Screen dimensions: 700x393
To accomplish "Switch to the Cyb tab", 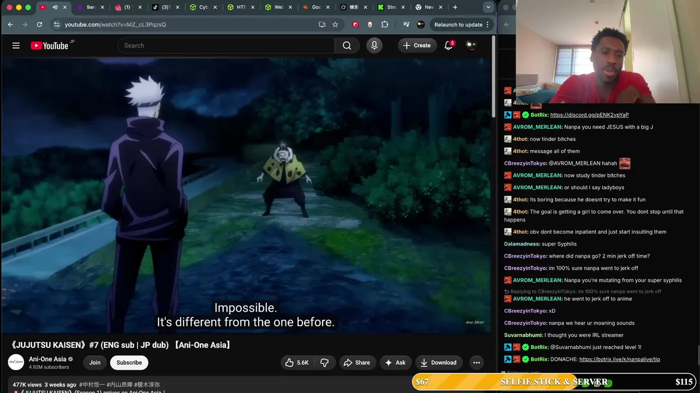I will [203, 7].
